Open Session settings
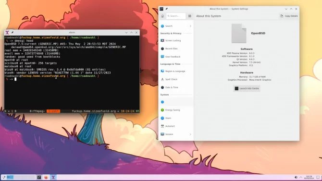 176,134
